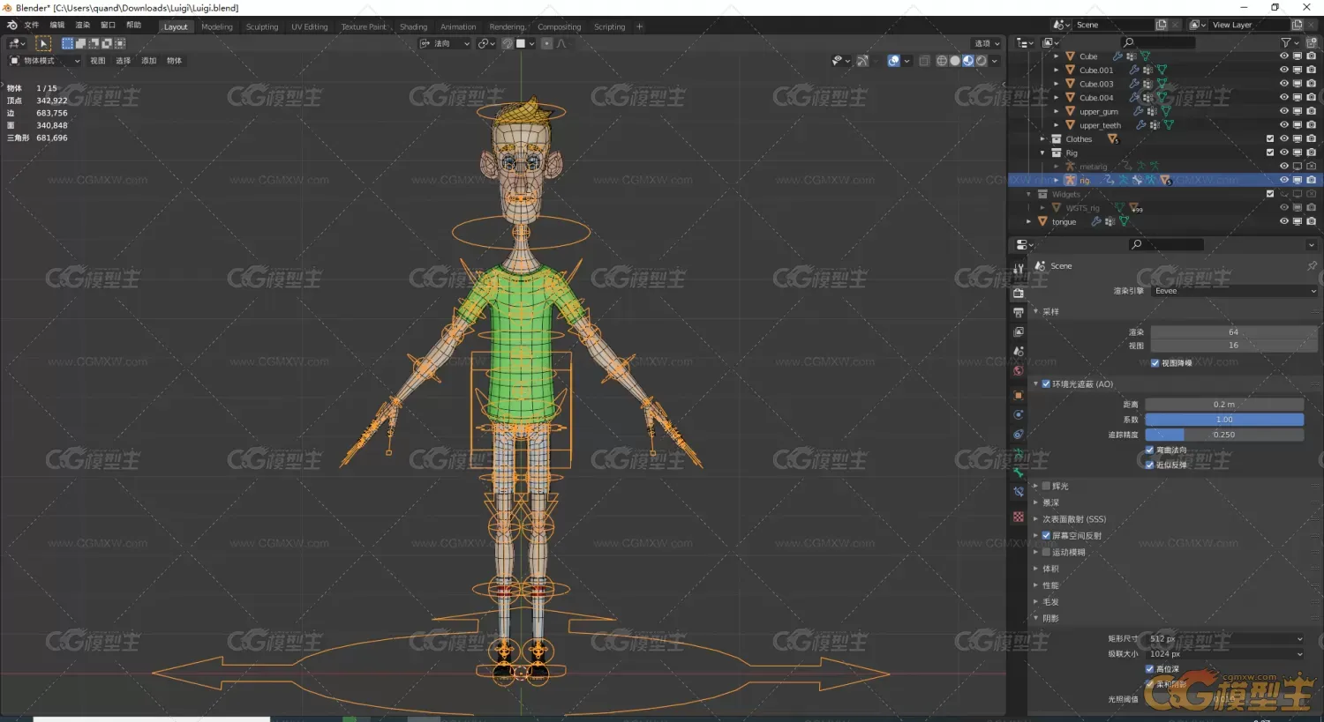The image size is (1324, 722).
Task: Toggle render camera icon for upper_teeth
Action: (x=1312, y=125)
